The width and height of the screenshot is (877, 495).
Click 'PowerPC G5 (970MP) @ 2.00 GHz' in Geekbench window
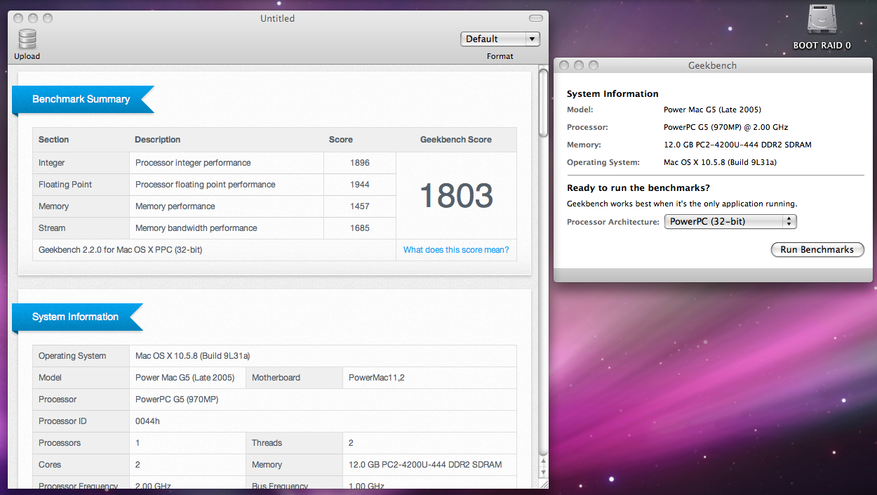tap(726, 127)
